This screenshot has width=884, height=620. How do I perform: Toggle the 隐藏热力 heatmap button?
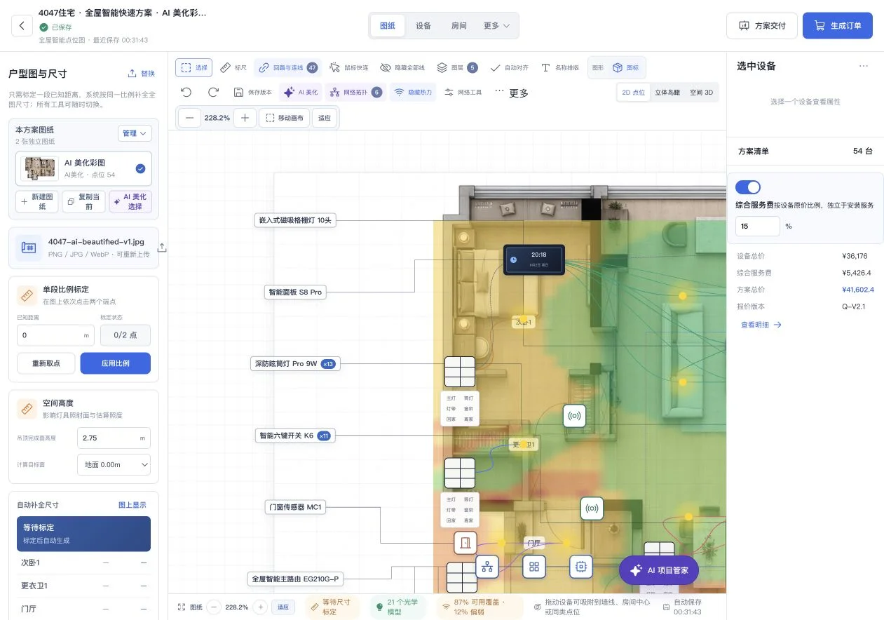click(413, 92)
